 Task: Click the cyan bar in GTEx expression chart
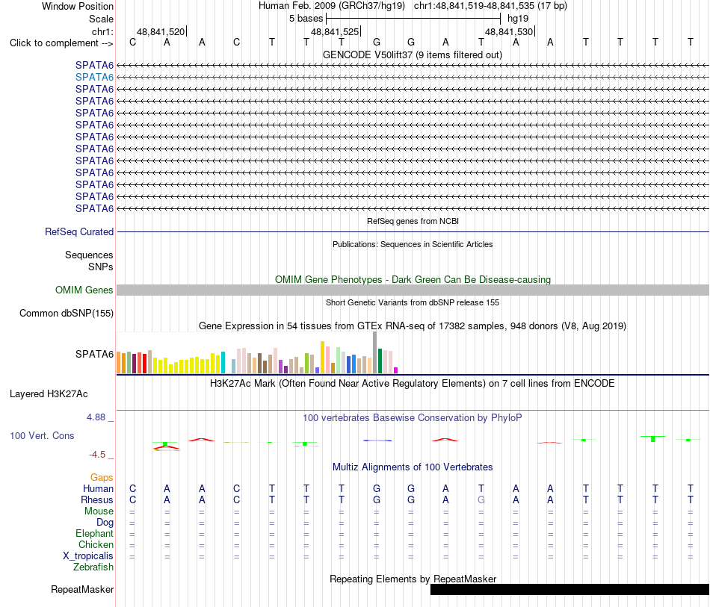[x=223, y=362]
